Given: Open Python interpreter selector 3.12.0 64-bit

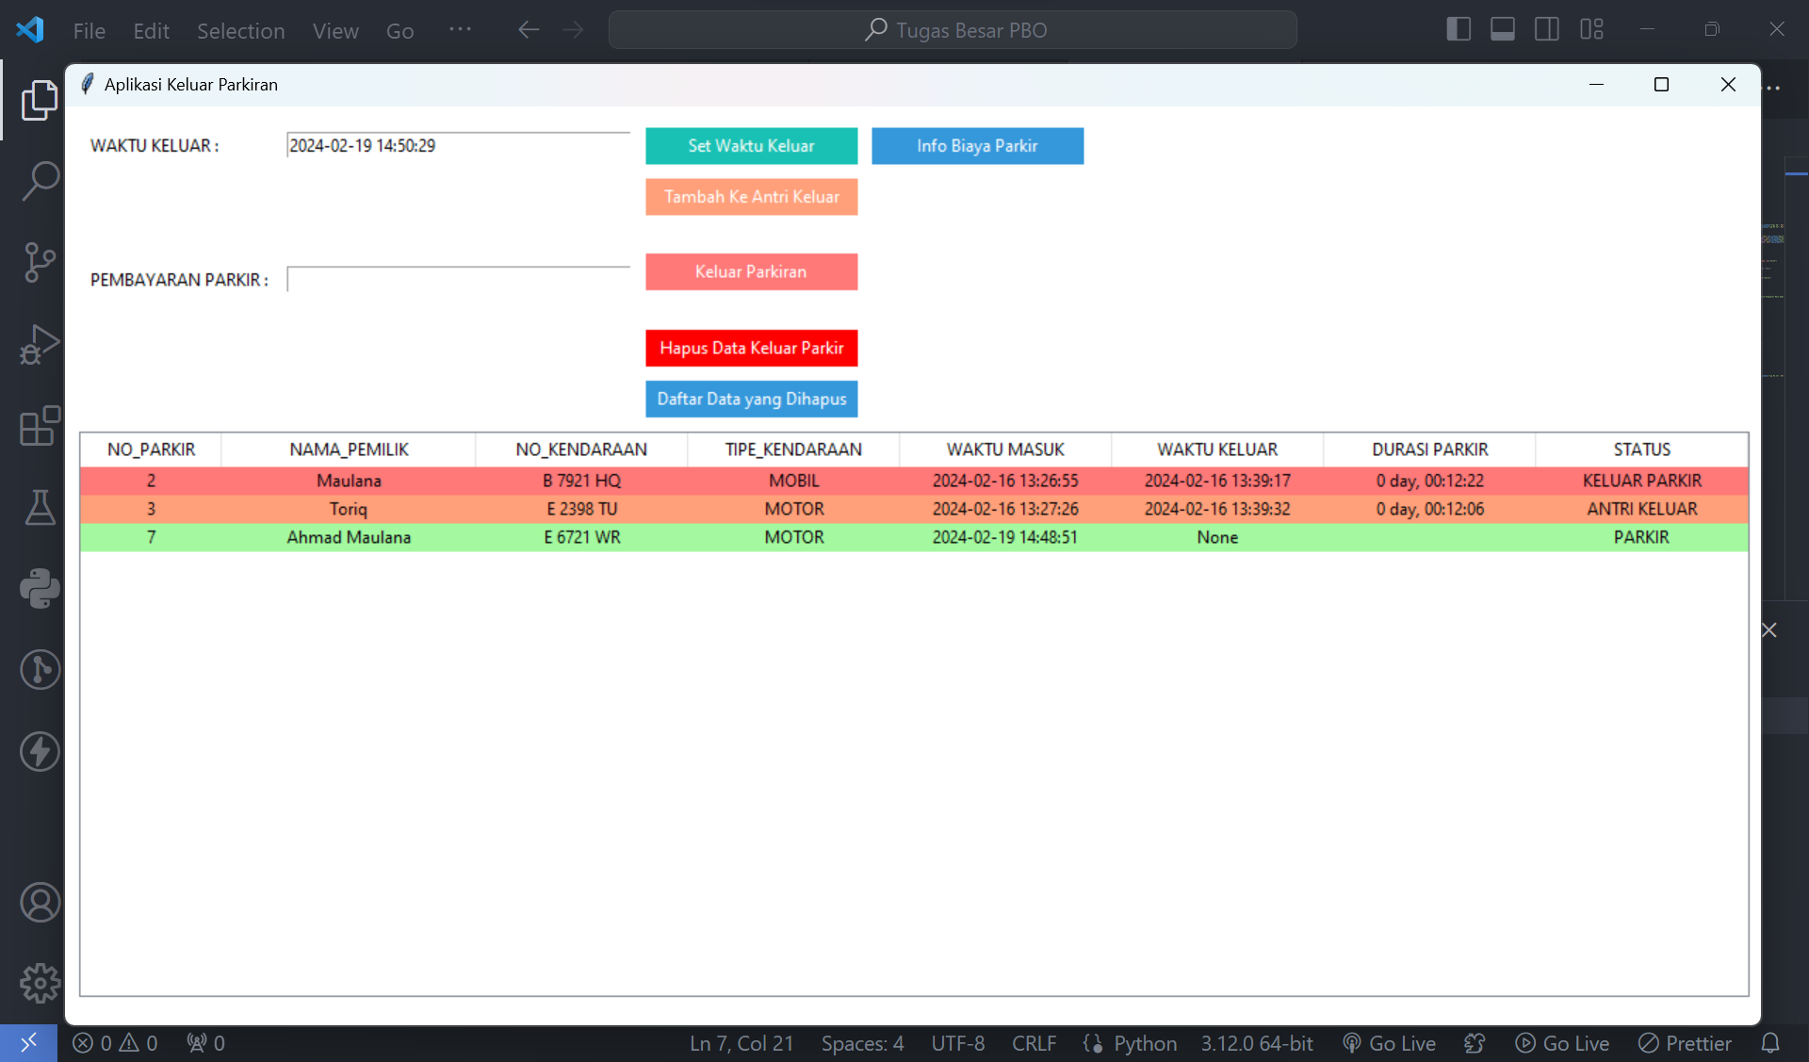Looking at the screenshot, I should [1256, 1043].
